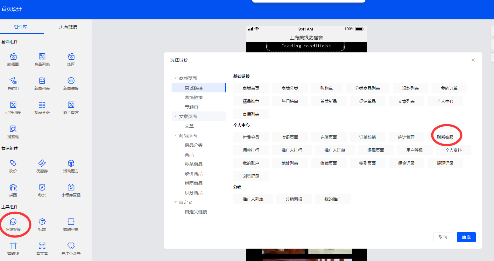Select the 轮播图 carousel component icon
This screenshot has height=261, width=494.
[13, 57]
